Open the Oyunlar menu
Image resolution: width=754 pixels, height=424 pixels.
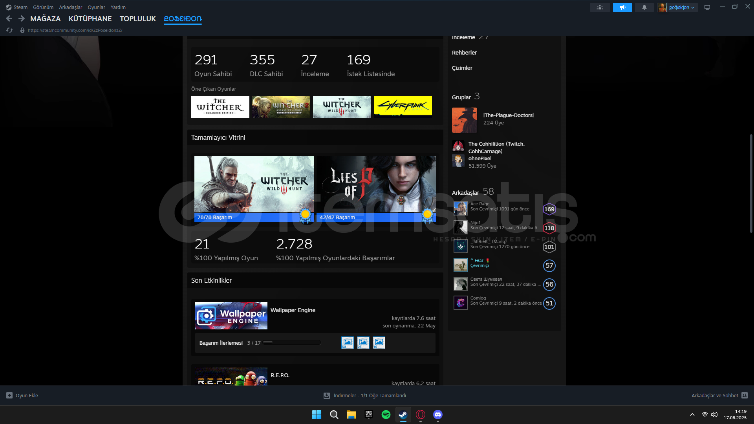coord(96,7)
